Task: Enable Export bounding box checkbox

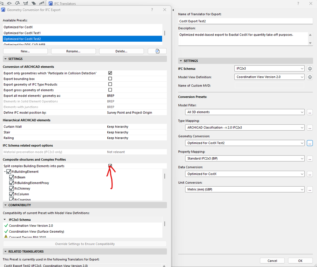Action: 110,79
